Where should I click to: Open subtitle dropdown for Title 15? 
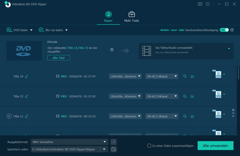coord(125,96)
